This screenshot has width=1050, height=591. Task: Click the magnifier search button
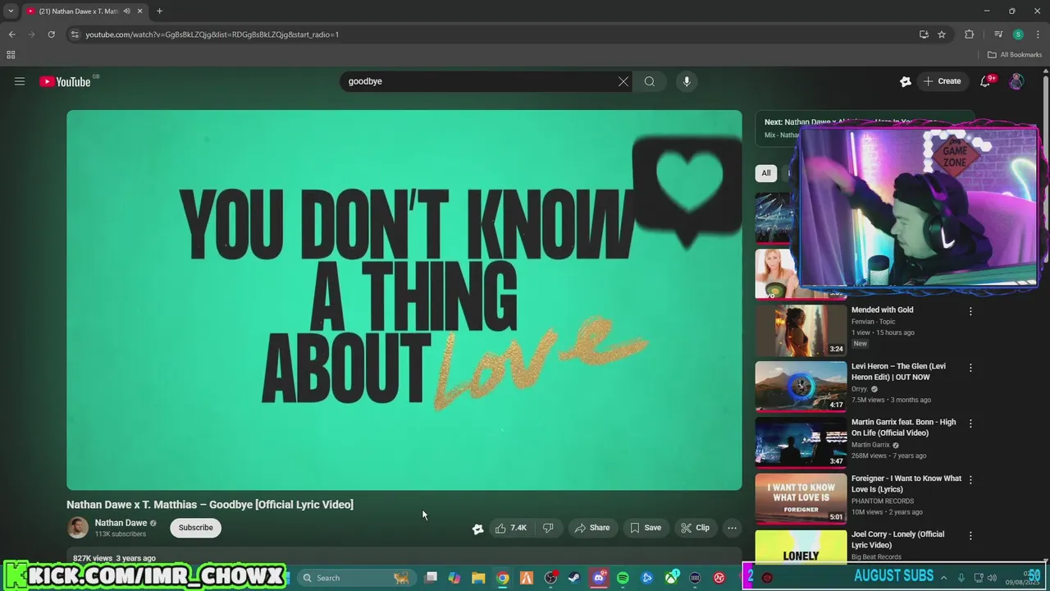(x=650, y=81)
